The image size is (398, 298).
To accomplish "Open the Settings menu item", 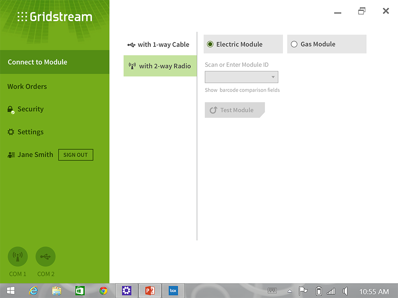I will click(x=30, y=132).
